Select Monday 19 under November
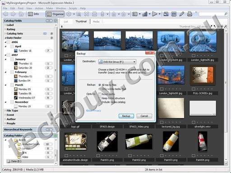 tap(24, 106)
